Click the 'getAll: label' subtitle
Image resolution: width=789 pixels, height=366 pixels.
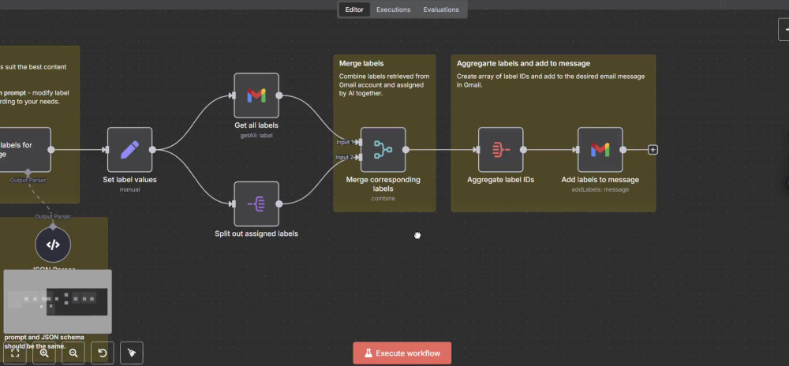coord(256,135)
